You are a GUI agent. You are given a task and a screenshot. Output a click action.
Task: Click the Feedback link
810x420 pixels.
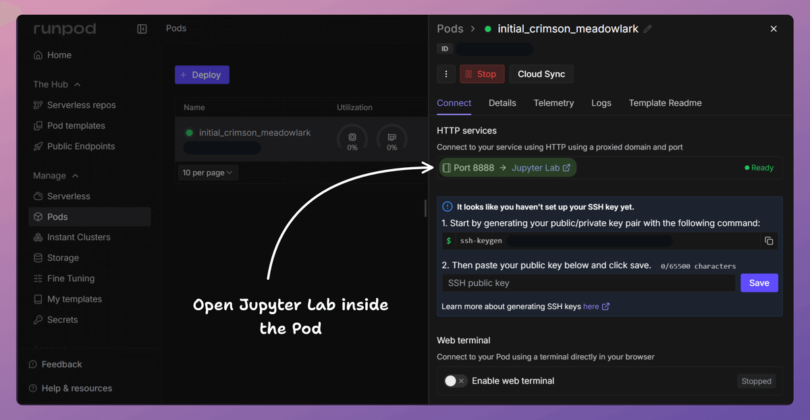click(55, 364)
